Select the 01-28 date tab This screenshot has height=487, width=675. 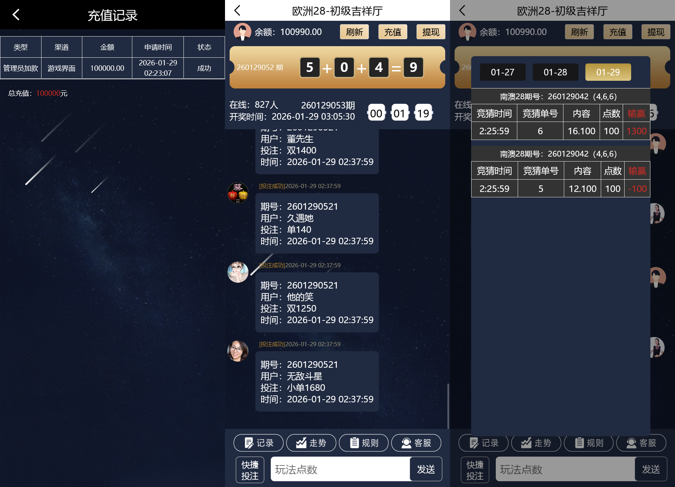pyautogui.click(x=555, y=72)
